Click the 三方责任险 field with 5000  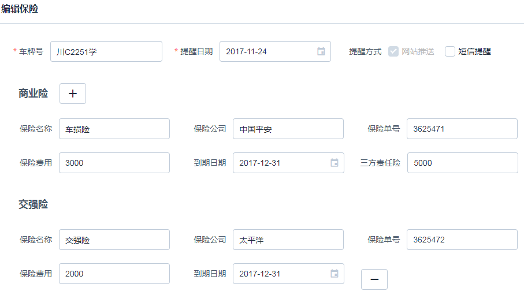pos(462,163)
